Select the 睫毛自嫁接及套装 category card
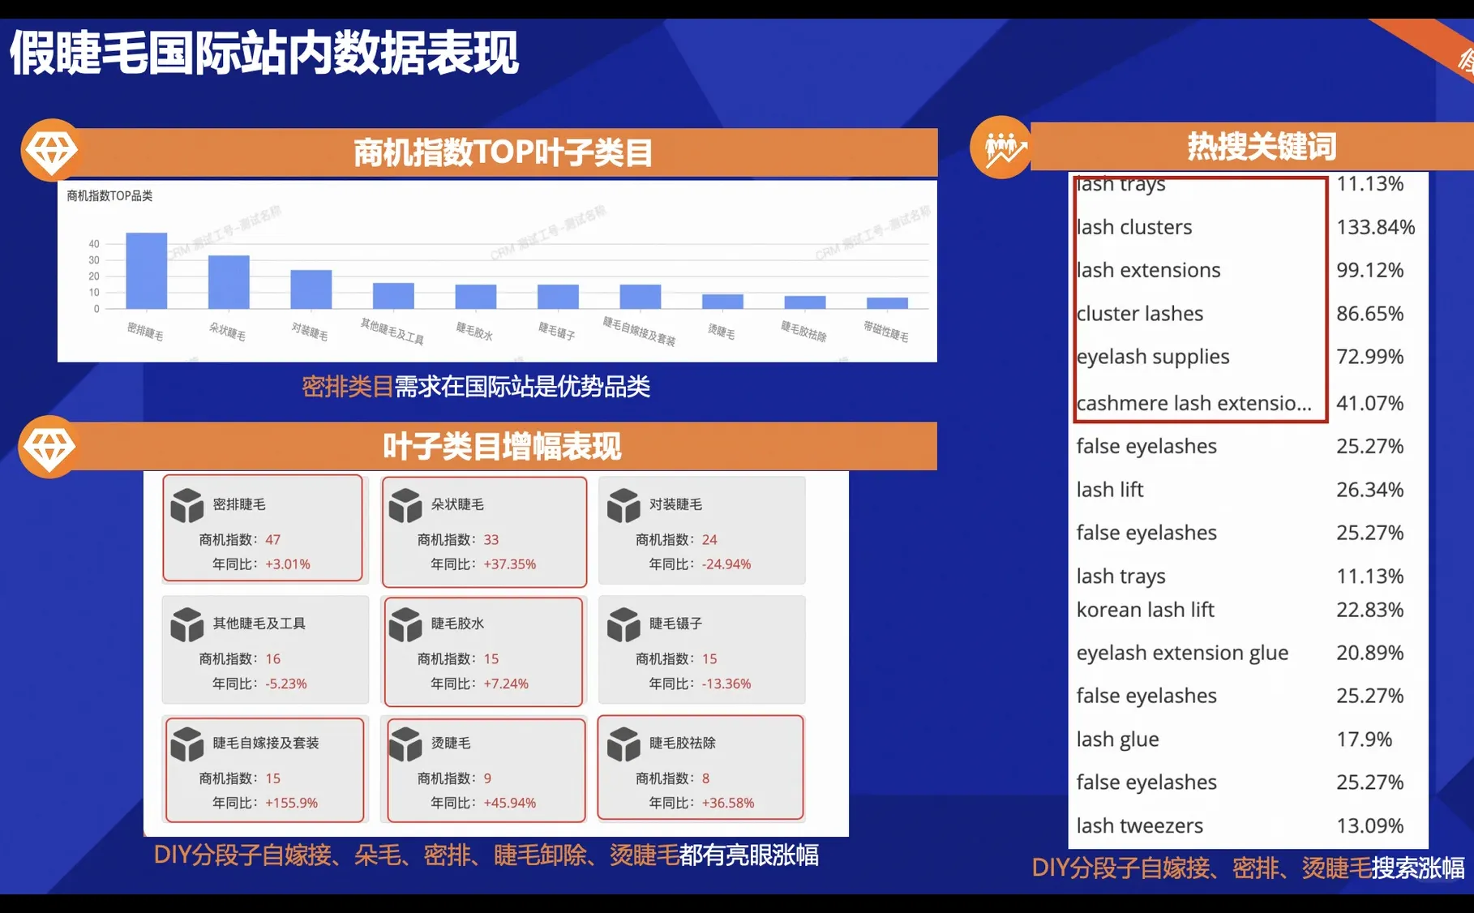Viewport: 1474px width, 913px height. pos(264,769)
